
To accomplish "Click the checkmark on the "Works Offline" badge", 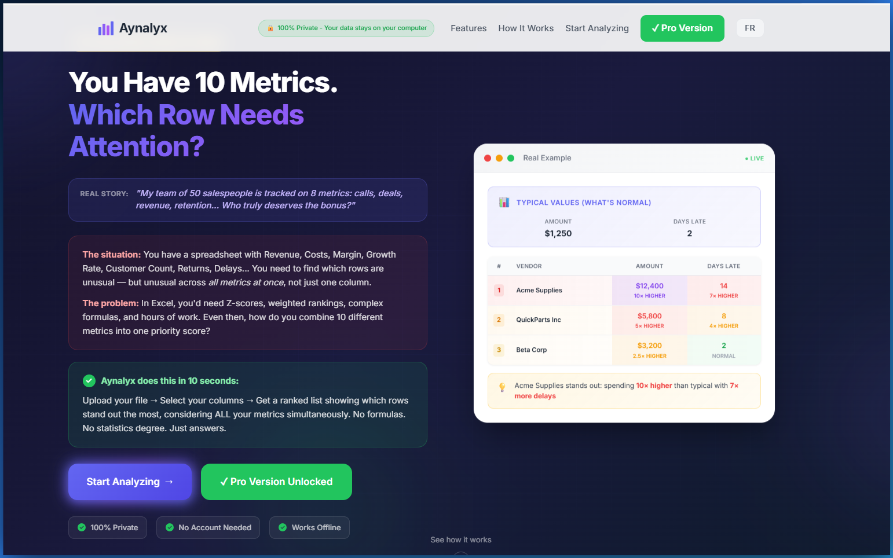I will tap(283, 527).
